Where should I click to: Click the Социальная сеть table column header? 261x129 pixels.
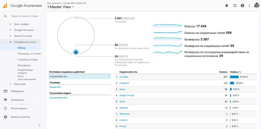pyautogui.click(x=128, y=72)
